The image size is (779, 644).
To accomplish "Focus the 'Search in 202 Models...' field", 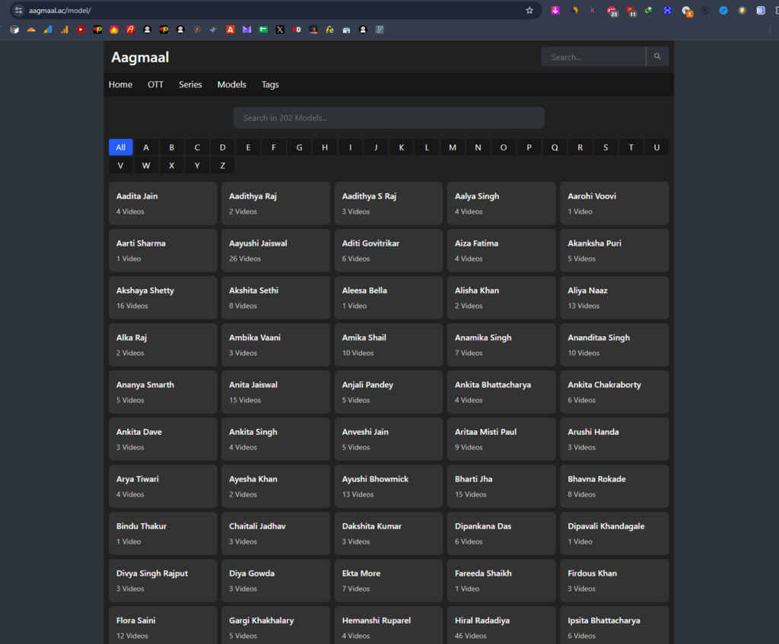I will click(389, 118).
